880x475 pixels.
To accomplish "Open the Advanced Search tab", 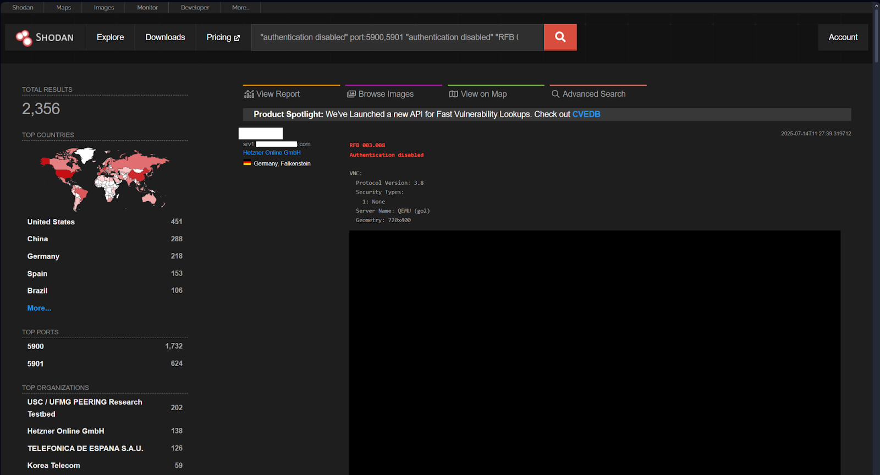I will (598, 93).
